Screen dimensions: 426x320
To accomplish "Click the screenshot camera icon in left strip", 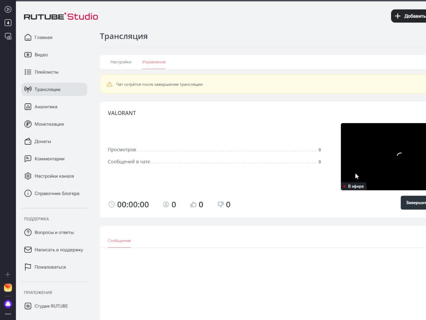I will coord(8,36).
